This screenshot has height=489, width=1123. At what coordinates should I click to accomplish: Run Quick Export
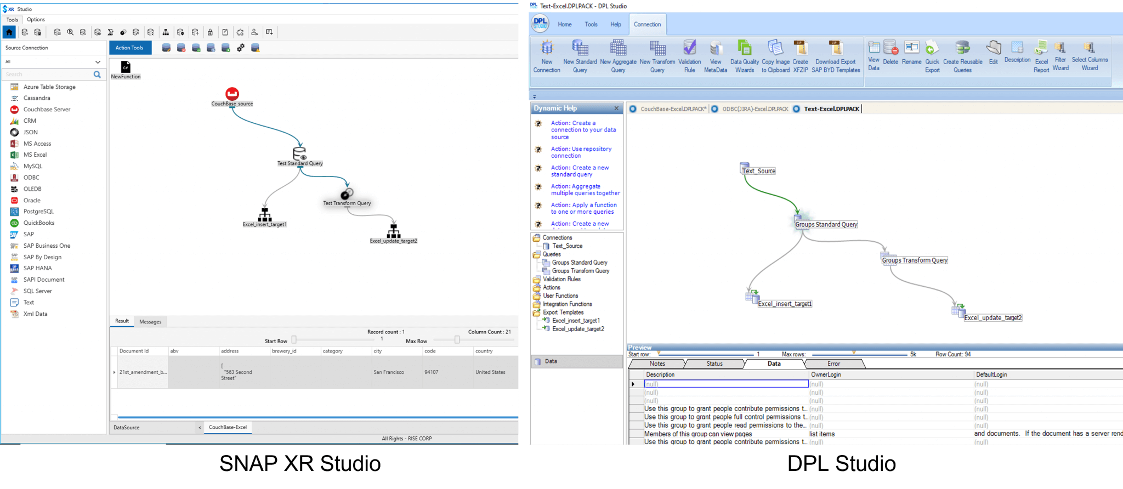tap(932, 56)
